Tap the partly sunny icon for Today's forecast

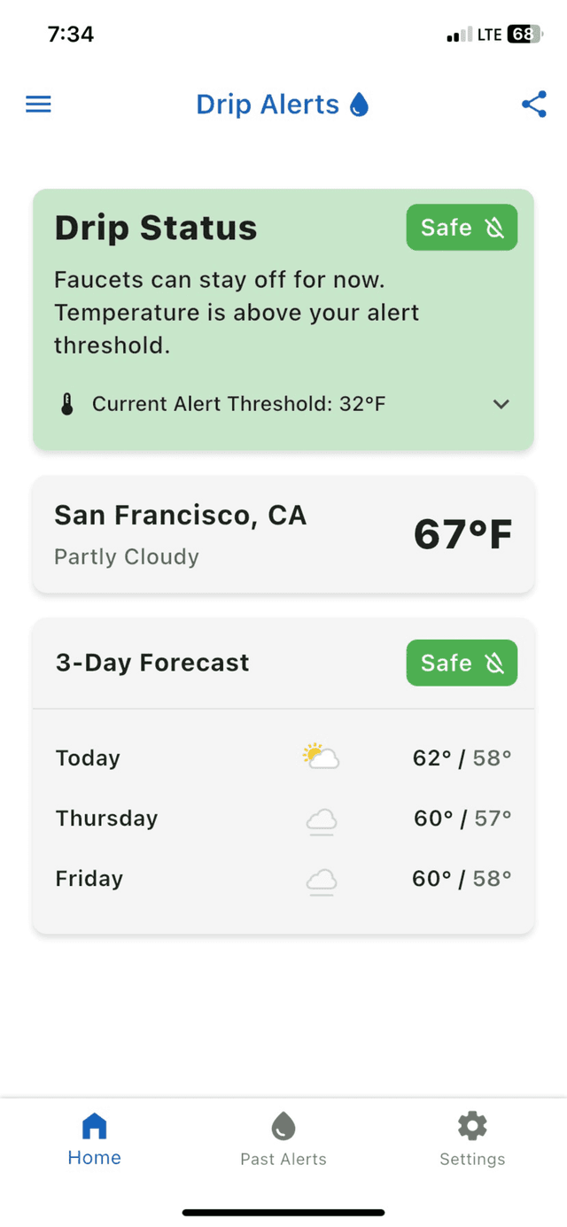[321, 757]
